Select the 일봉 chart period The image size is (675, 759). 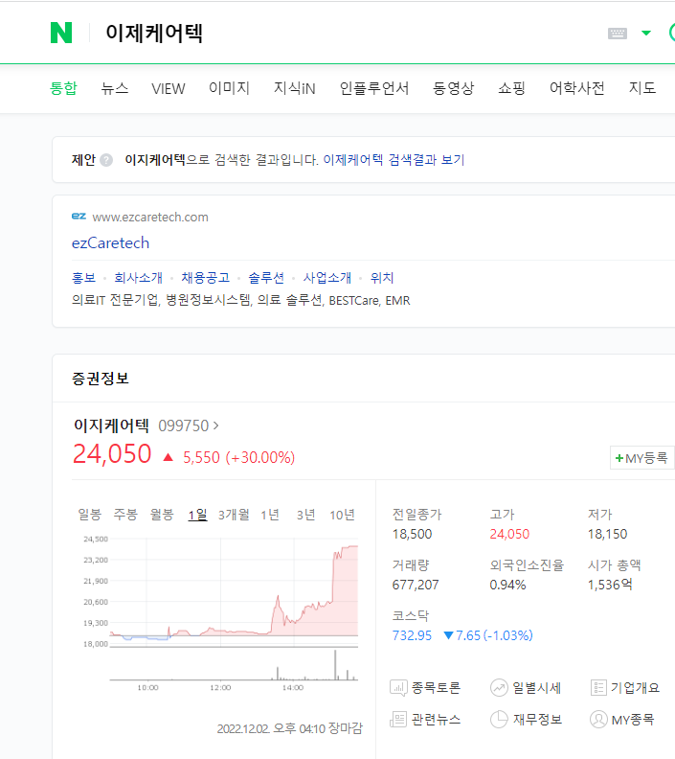coord(90,515)
